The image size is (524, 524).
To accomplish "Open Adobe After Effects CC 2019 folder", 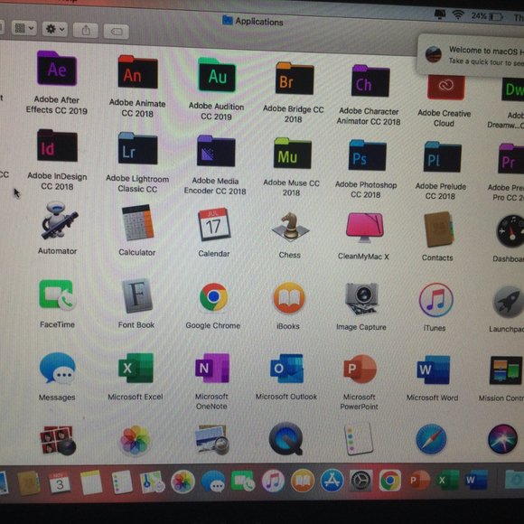I will (x=57, y=69).
